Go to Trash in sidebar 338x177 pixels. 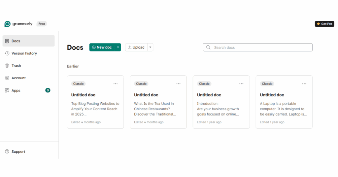[x=16, y=66]
